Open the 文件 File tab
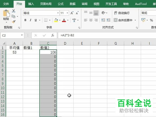The image size is (156, 117). click(x=6, y=4)
